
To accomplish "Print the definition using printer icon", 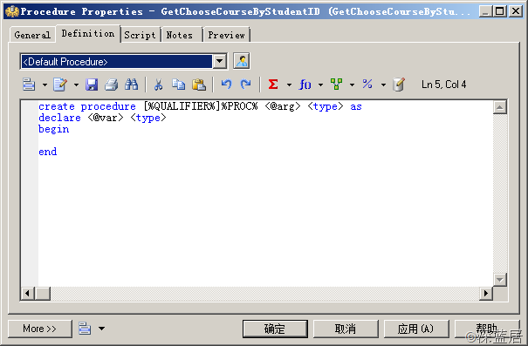I will pyautogui.click(x=111, y=85).
